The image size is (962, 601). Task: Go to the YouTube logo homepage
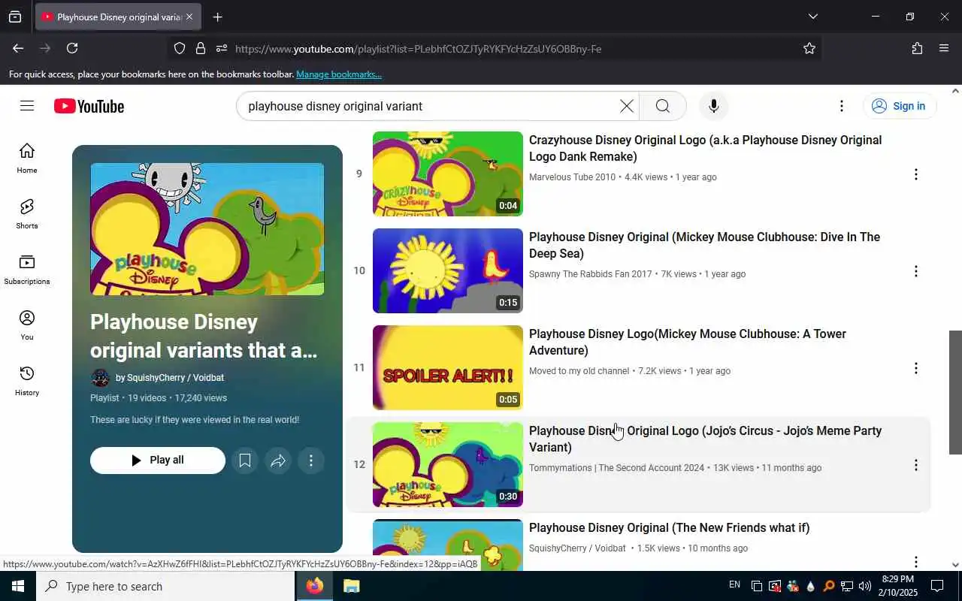[x=89, y=106]
